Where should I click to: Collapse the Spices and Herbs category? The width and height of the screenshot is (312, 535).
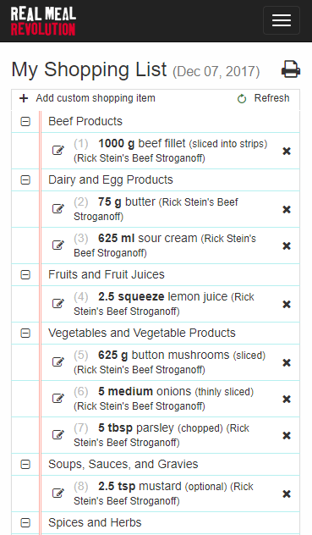pos(25,522)
